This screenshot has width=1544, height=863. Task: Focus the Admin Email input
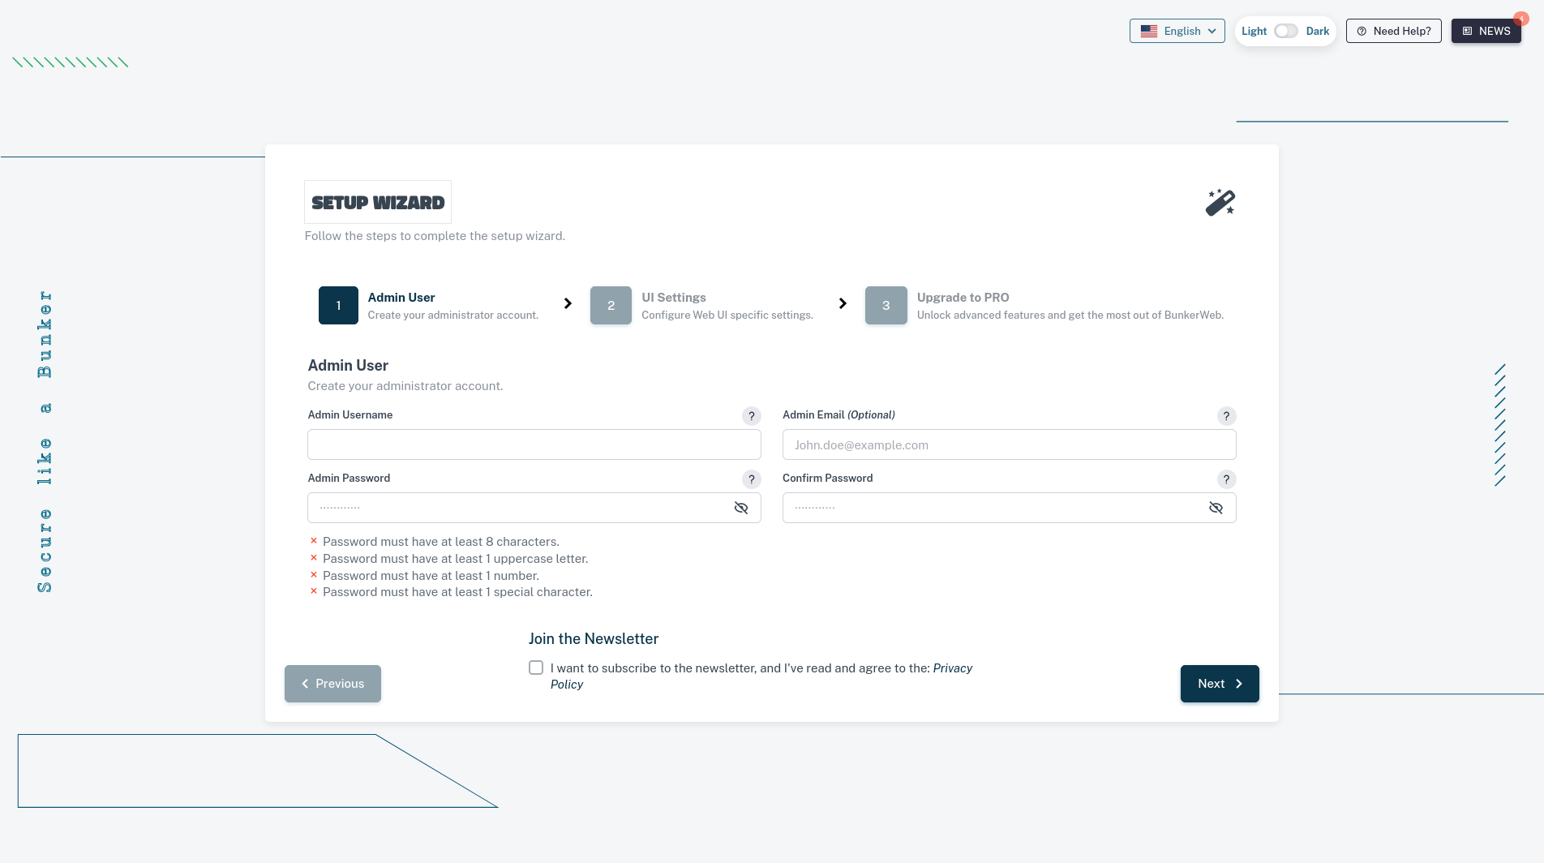click(1009, 444)
